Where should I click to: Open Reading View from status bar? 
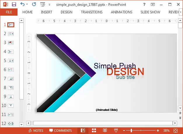pyautogui.click(x=105, y=131)
